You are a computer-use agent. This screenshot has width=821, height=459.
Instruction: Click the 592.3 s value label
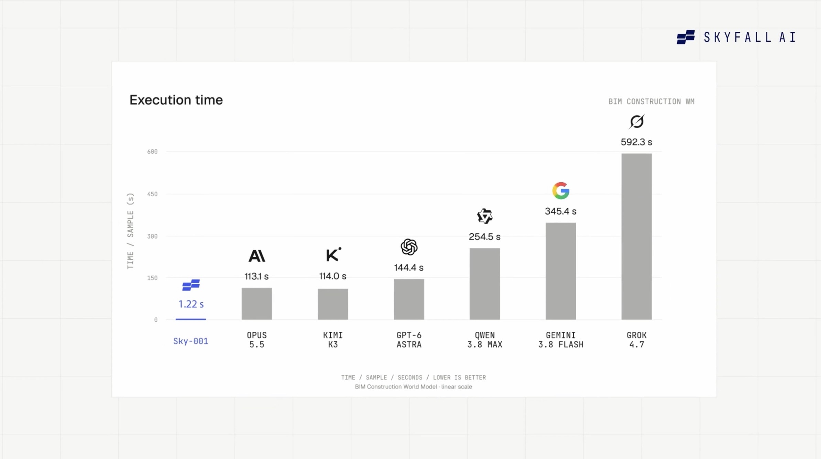coord(636,142)
